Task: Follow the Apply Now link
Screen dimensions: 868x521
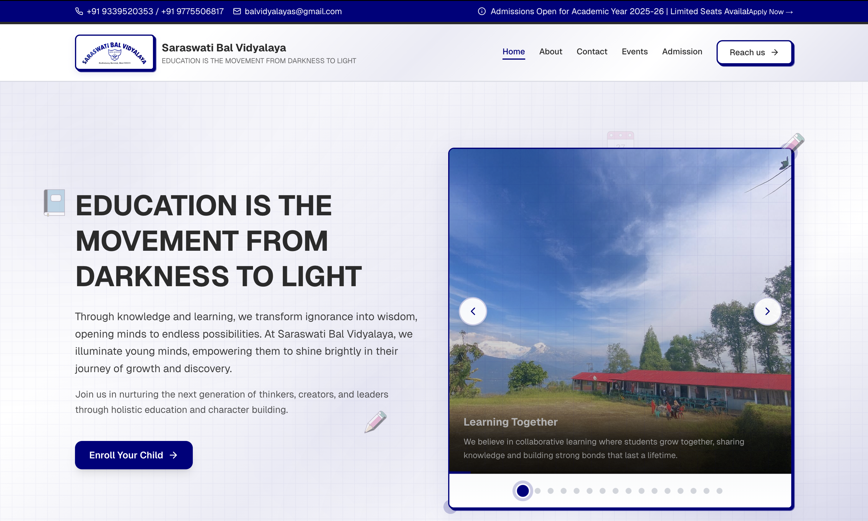Action: [771, 12]
